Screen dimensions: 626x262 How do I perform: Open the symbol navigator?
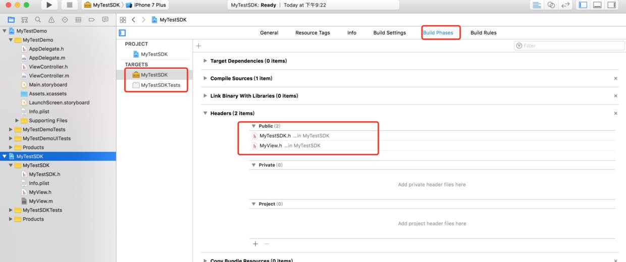coord(25,20)
